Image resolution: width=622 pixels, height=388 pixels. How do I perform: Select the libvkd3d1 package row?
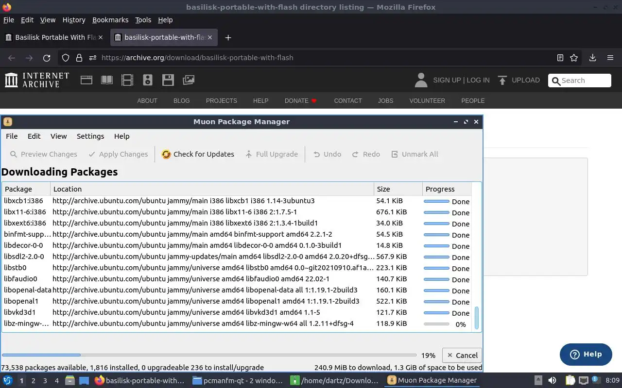tap(237, 312)
